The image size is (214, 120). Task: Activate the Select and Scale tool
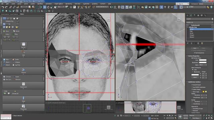pyautogui.click(x=52, y=7)
